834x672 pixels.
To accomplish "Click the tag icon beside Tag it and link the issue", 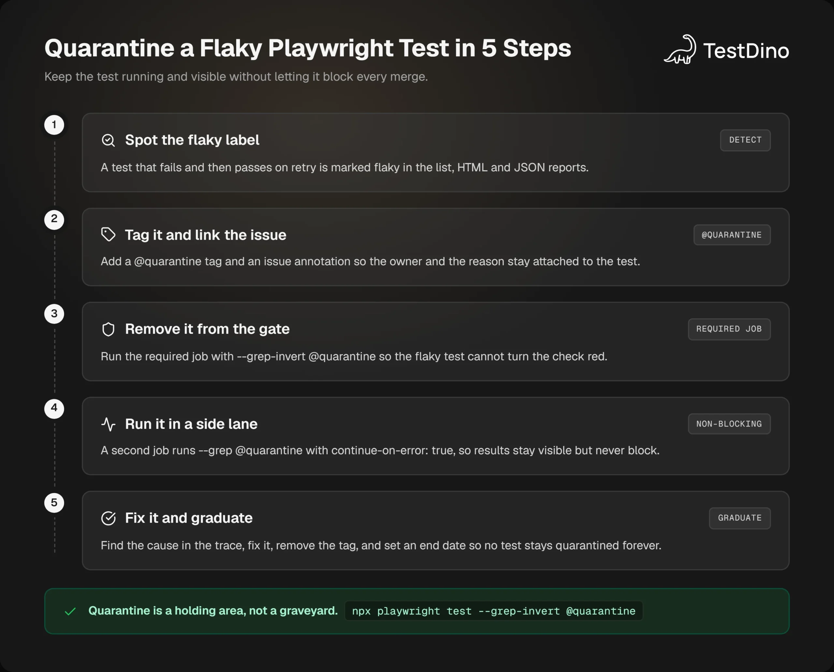I will pos(108,234).
